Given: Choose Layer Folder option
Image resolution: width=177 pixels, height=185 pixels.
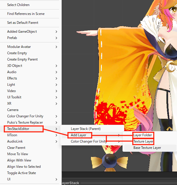Looking at the screenshot, I should (x=143, y=135).
